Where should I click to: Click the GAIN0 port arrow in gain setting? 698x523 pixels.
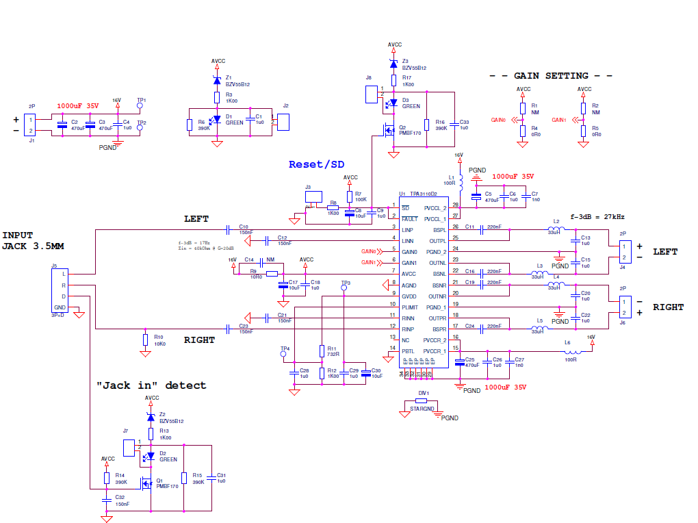coord(515,120)
